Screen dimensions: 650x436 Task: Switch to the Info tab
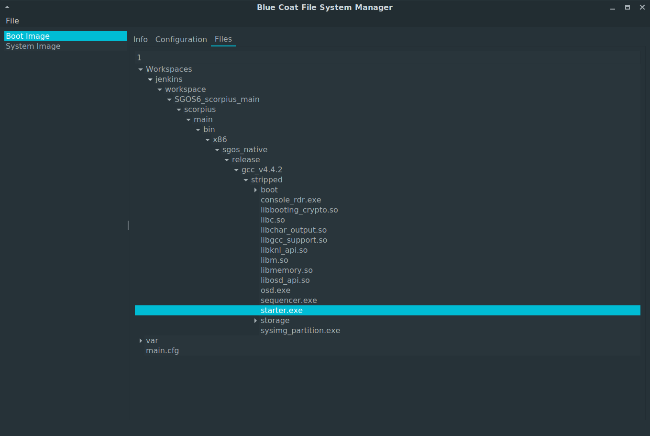[x=141, y=39]
